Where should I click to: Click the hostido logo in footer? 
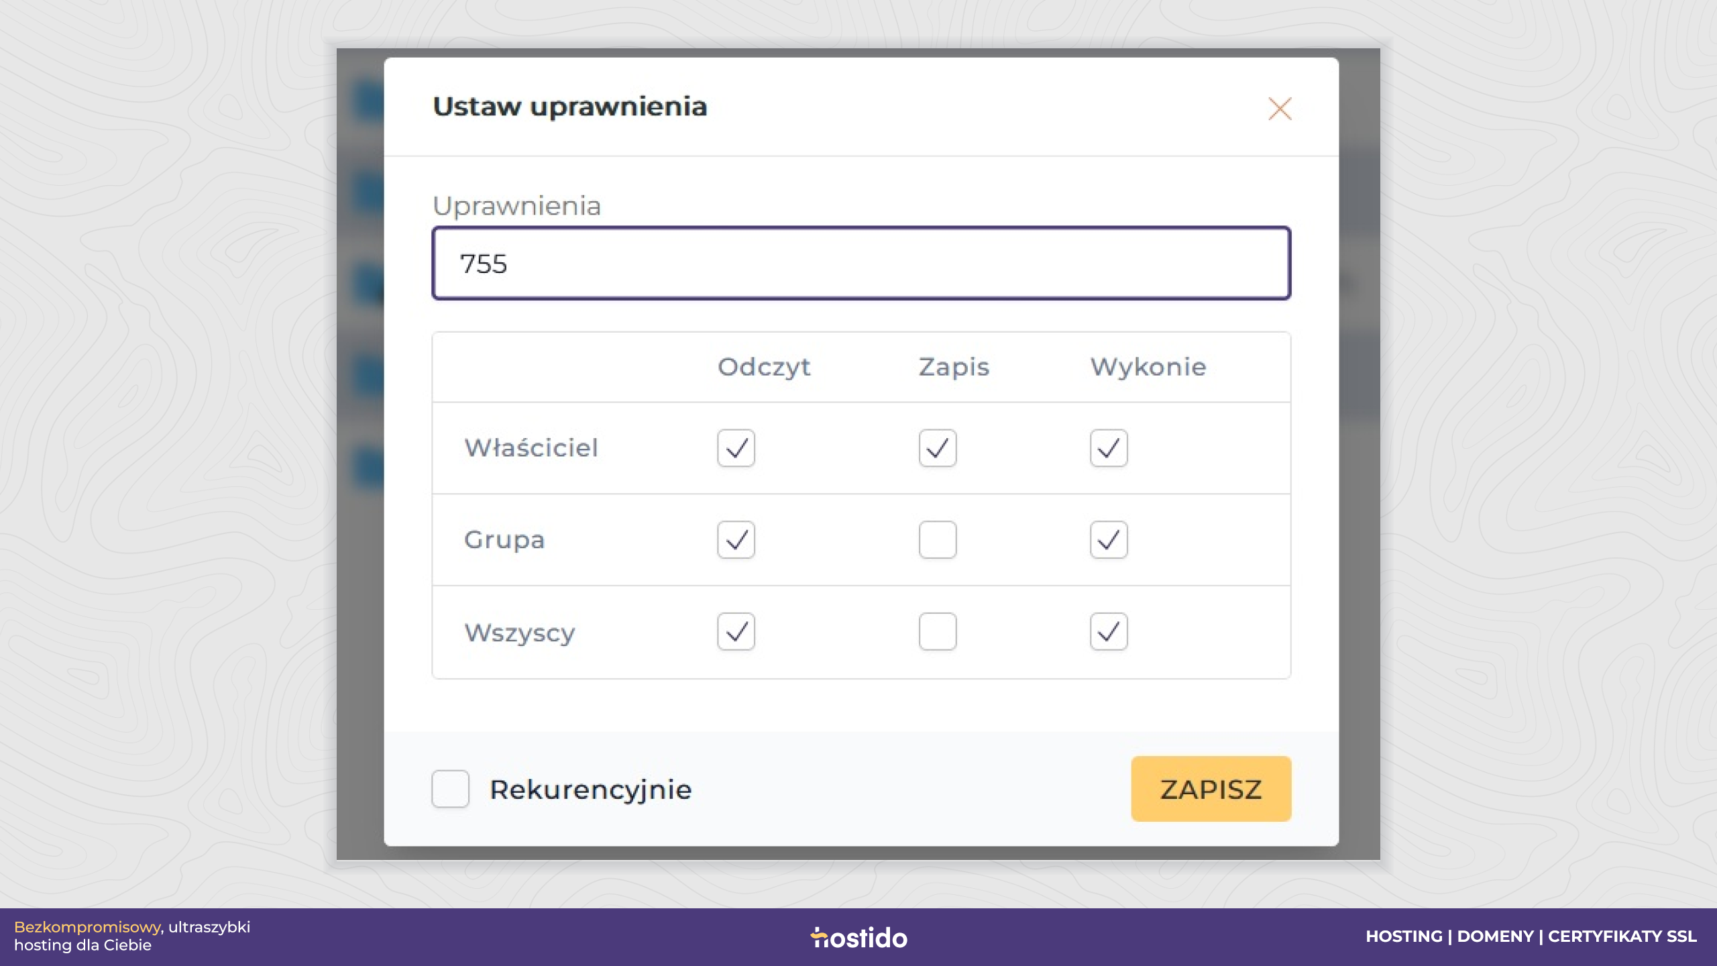(x=858, y=937)
